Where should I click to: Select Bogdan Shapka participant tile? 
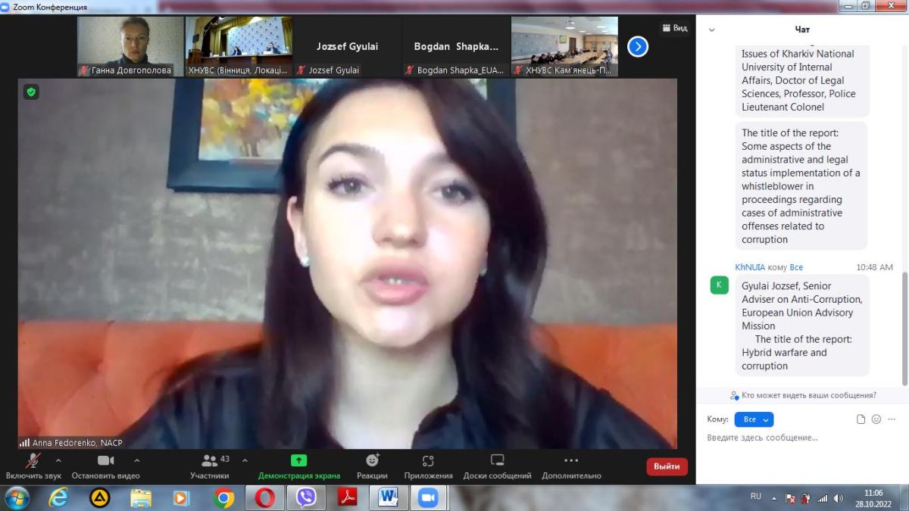click(456, 47)
